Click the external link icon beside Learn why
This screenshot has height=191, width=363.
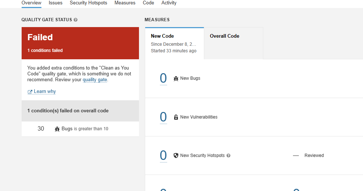click(30, 92)
